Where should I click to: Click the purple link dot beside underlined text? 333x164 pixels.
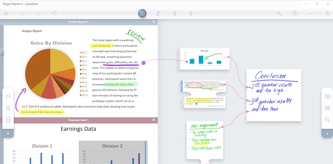(x=143, y=63)
